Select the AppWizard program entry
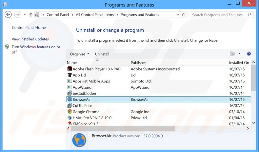 point(82,87)
